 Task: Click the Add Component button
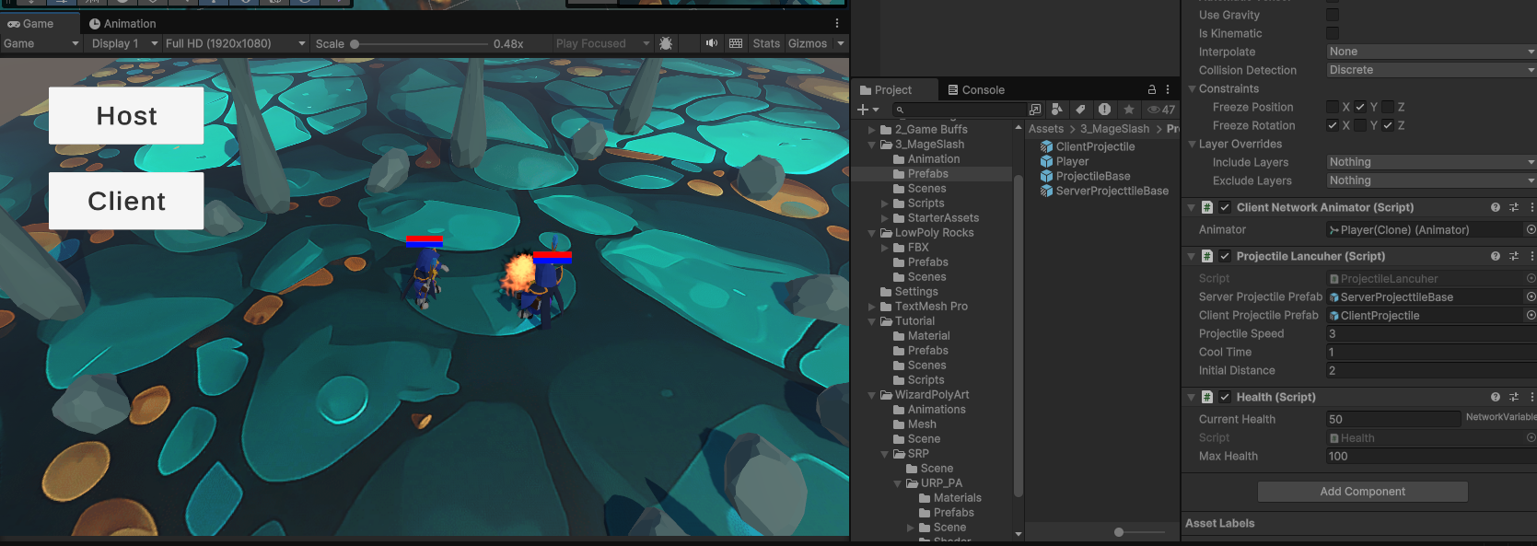pyautogui.click(x=1363, y=492)
